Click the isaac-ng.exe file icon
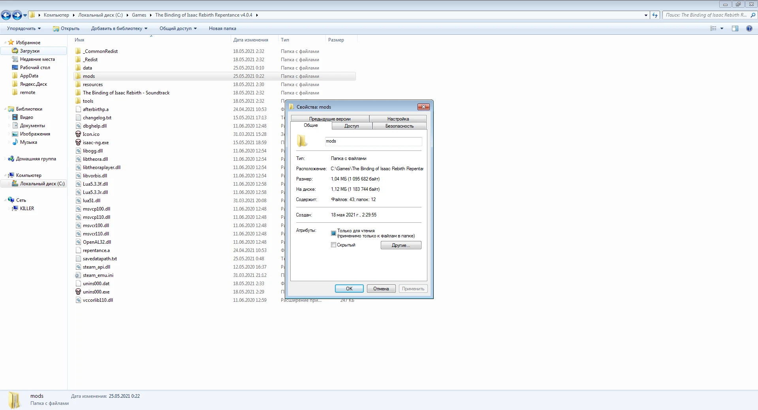This screenshot has width=758, height=410. coord(78,142)
